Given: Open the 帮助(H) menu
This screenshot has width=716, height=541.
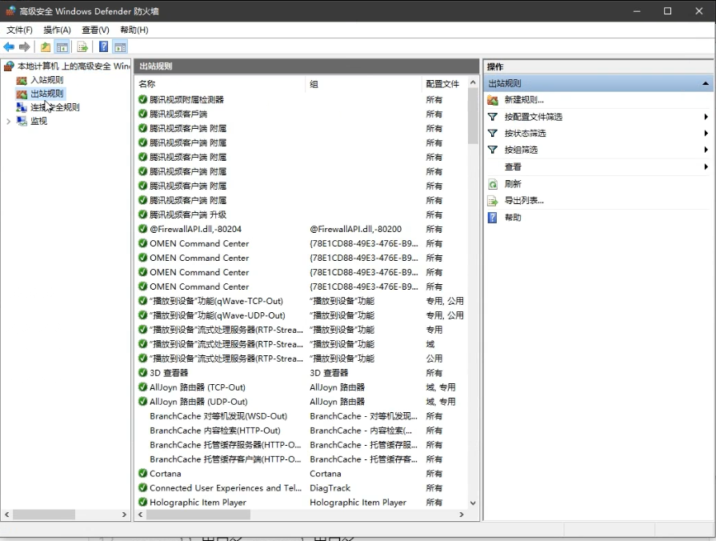Looking at the screenshot, I should point(134,30).
